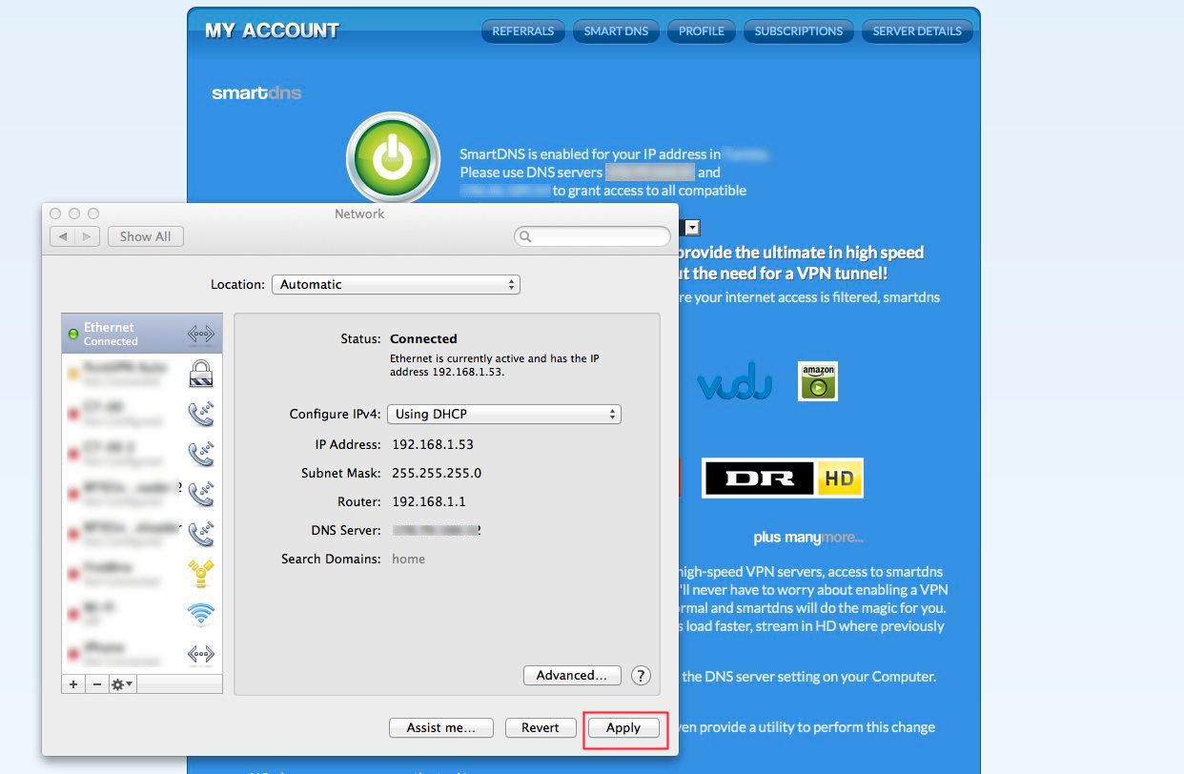
Task: Click the Amazon video logo on the web page
Action: (818, 380)
